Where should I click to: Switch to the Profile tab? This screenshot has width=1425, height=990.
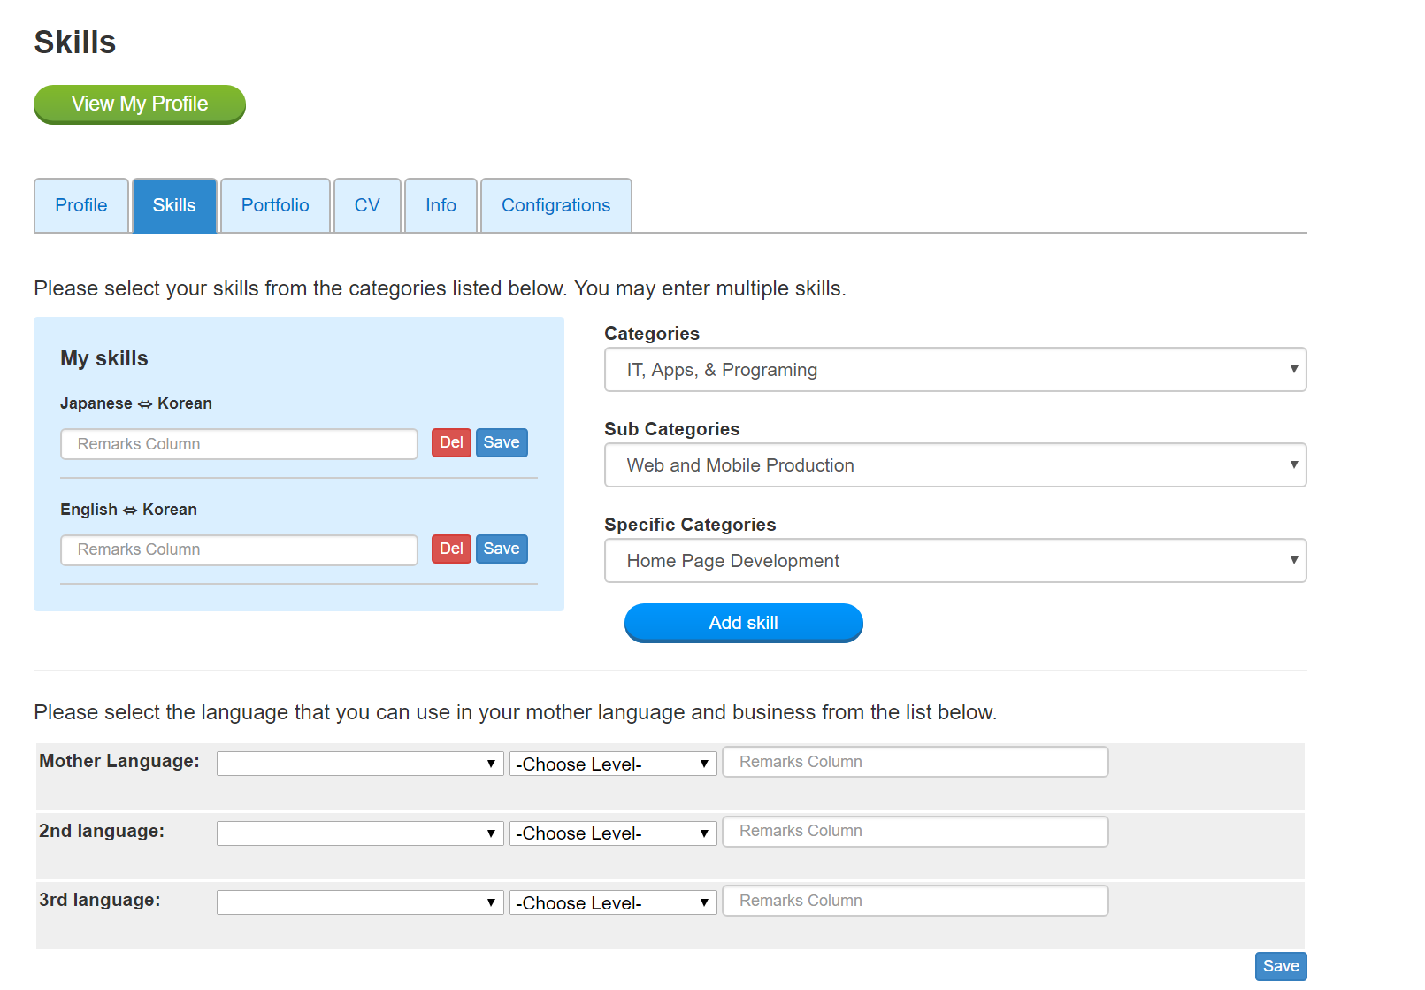pos(81,205)
